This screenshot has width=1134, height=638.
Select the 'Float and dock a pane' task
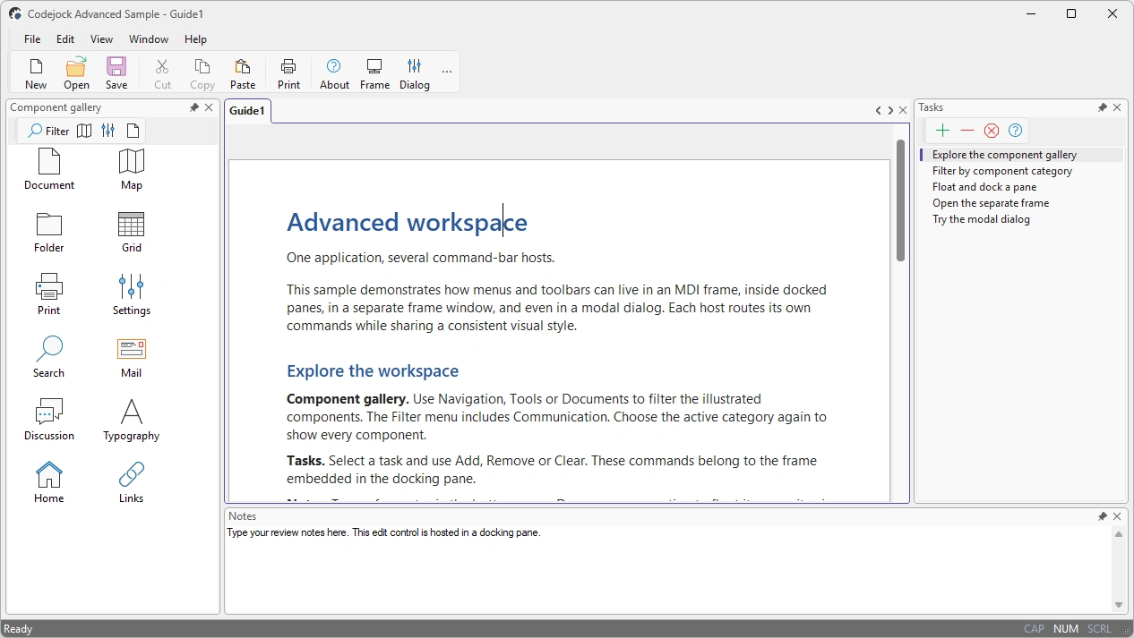coord(984,187)
